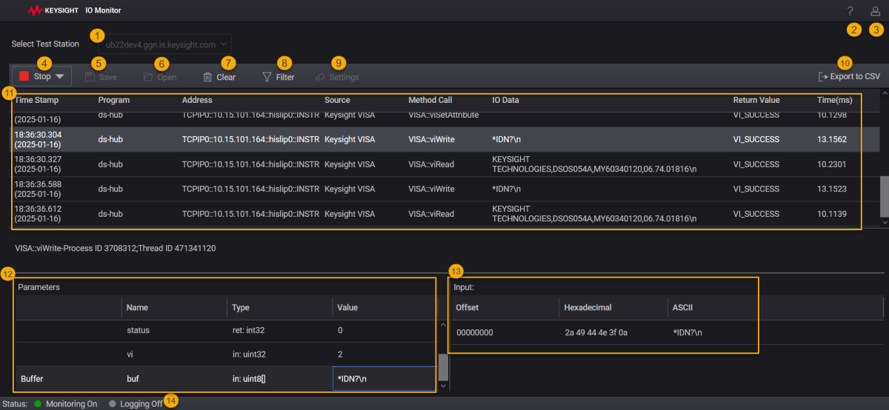Click the Save toolbar button
Screen dimensions: 889x410
tap(101, 77)
